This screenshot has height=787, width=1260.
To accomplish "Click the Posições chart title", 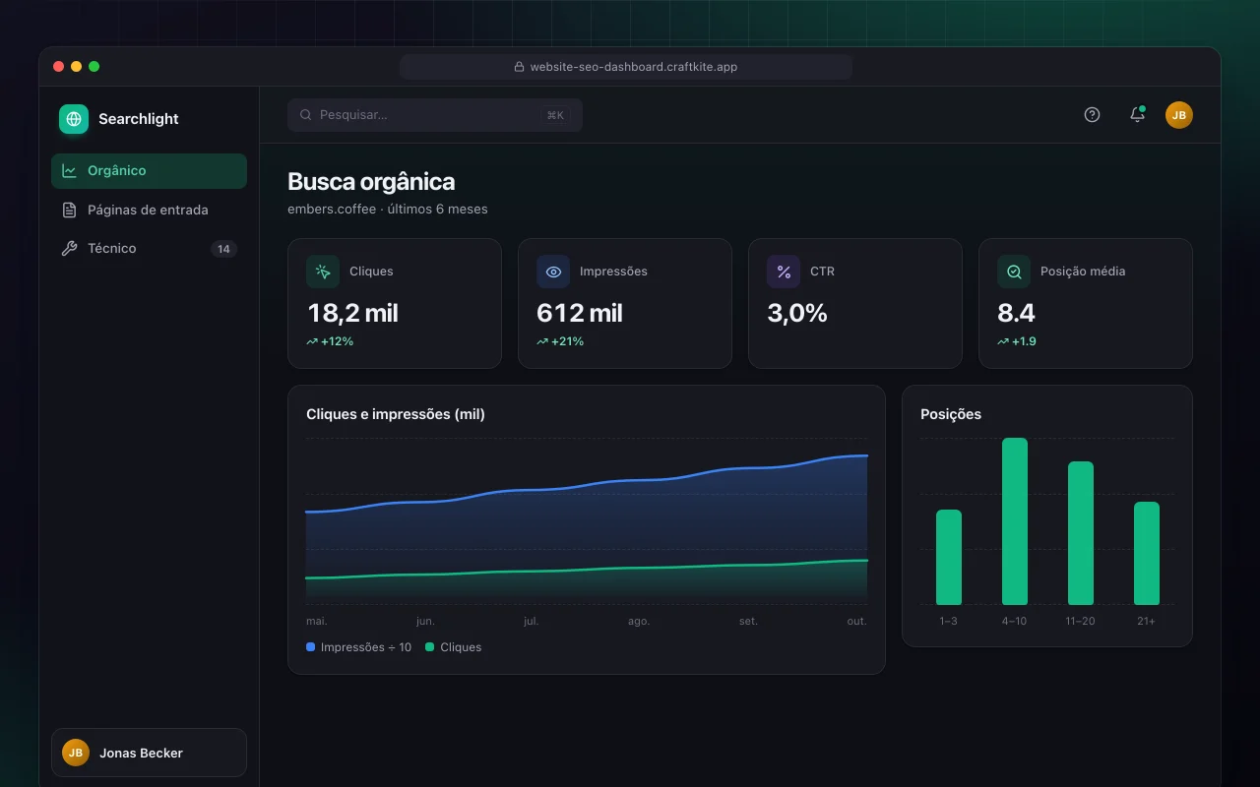I will pyautogui.click(x=951, y=414).
